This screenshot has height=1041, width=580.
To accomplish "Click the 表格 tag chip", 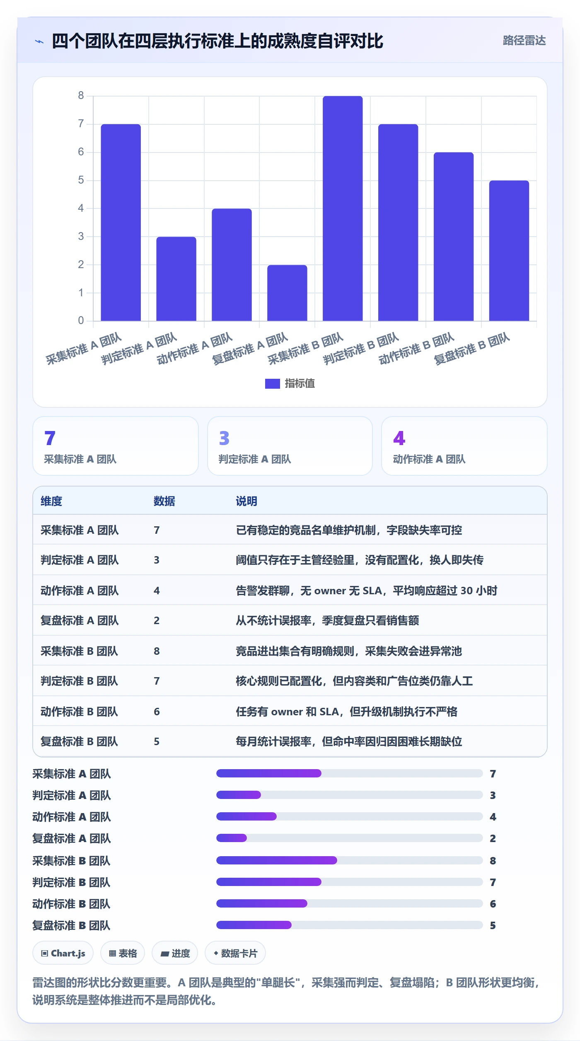I will click(x=123, y=953).
